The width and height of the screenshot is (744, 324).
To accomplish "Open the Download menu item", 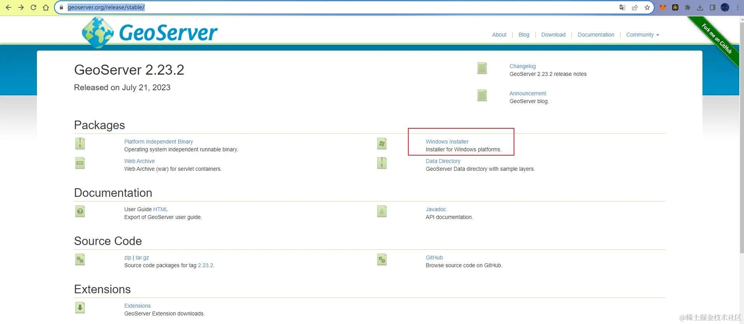I will point(553,35).
